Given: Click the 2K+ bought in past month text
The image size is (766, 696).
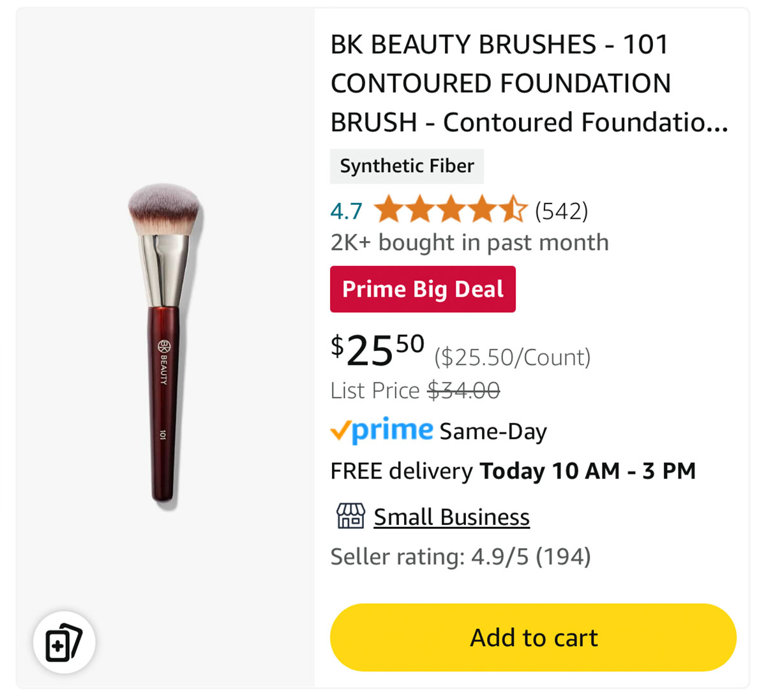Looking at the screenshot, I should [469, 242].
